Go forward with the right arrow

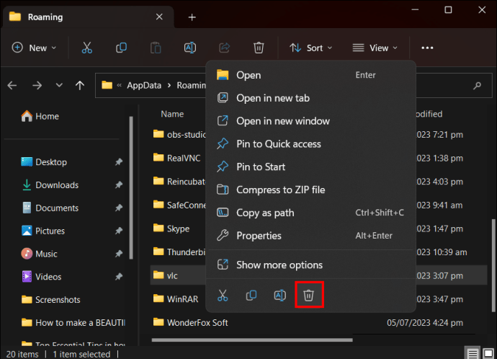pos(37,85)
